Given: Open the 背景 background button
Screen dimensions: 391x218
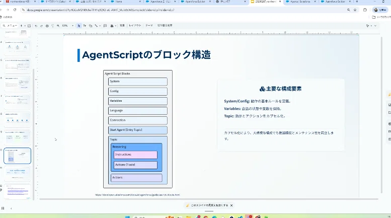Looking at the screenshot, I should (x=122, y=26).
